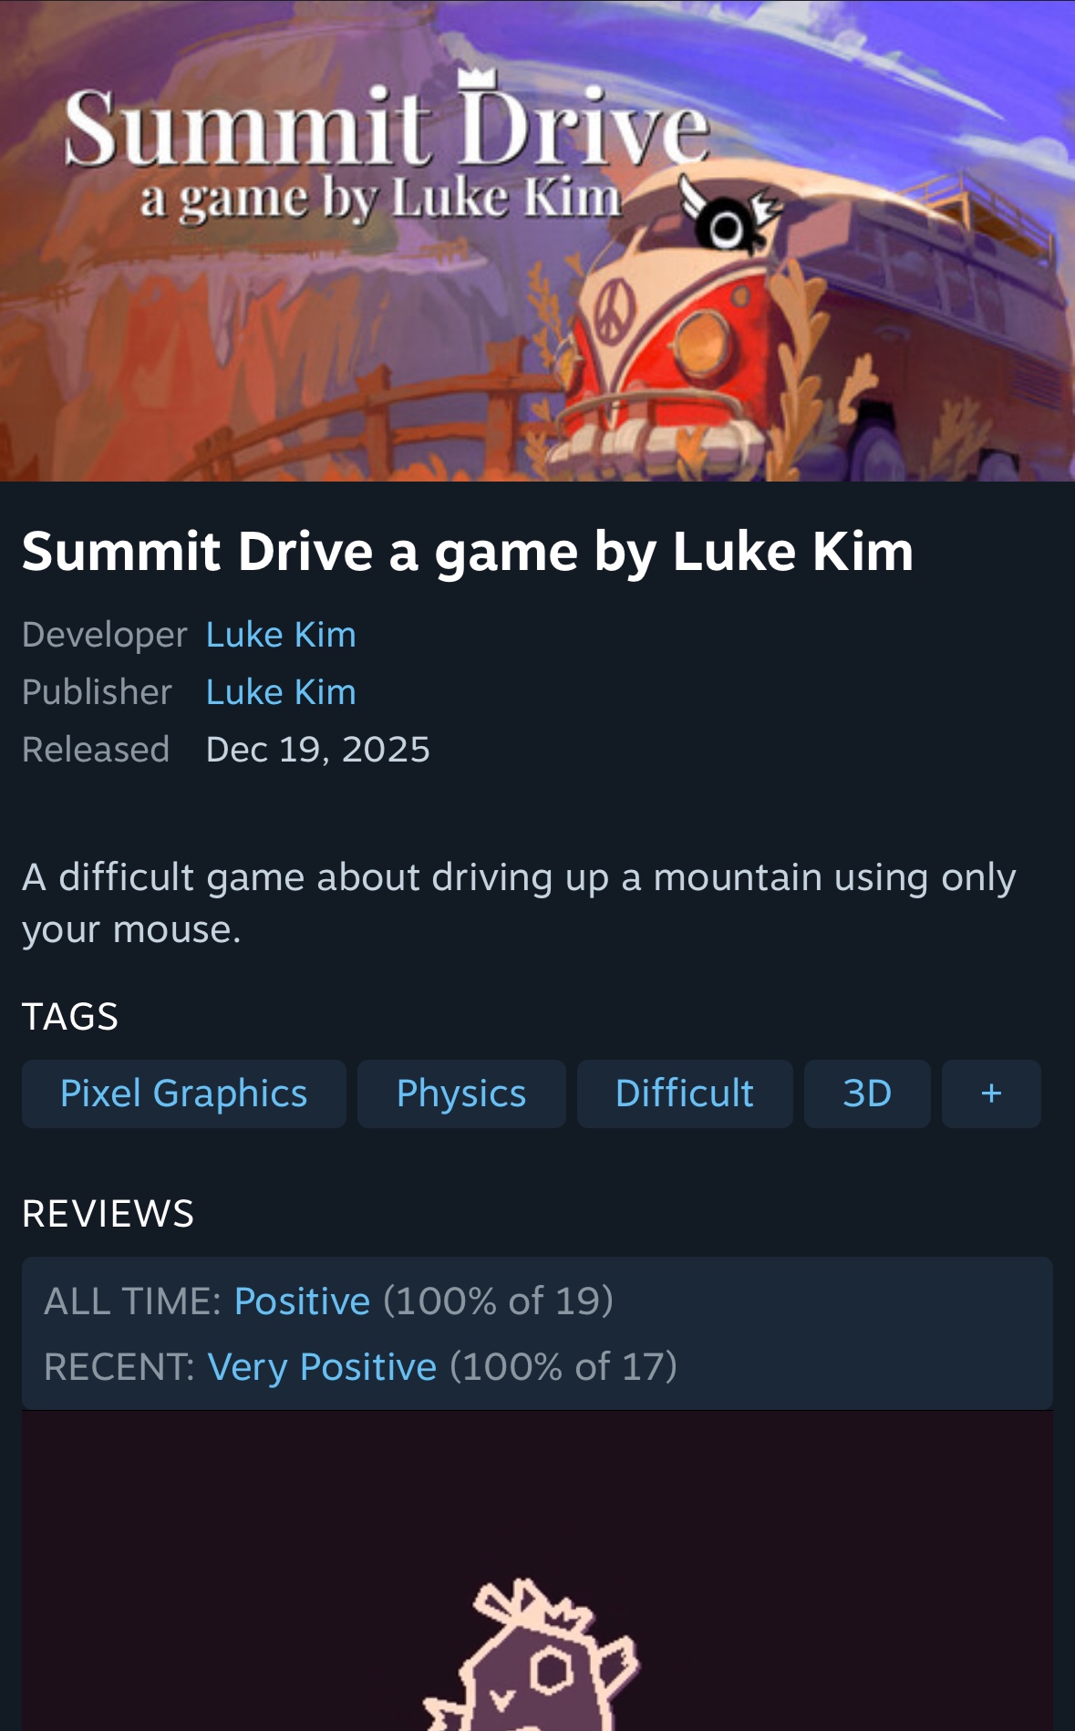Screen dimensions: 1075x1731
Task: Click the REVIEWS section heading
Action: (109, 1214)
